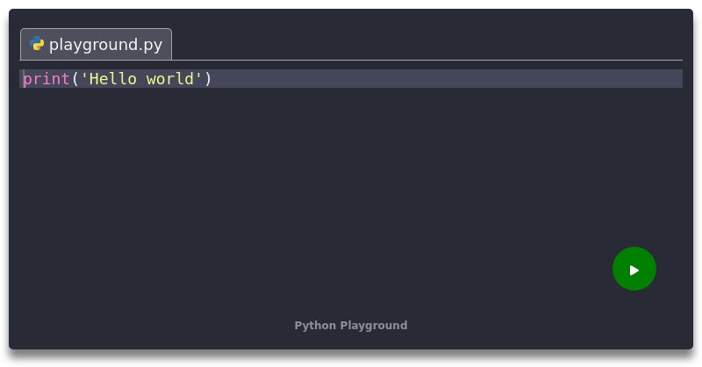This screenshot has width=702, height=367.
Task: Click the space between Hello and world
Action: click(142, 79)
